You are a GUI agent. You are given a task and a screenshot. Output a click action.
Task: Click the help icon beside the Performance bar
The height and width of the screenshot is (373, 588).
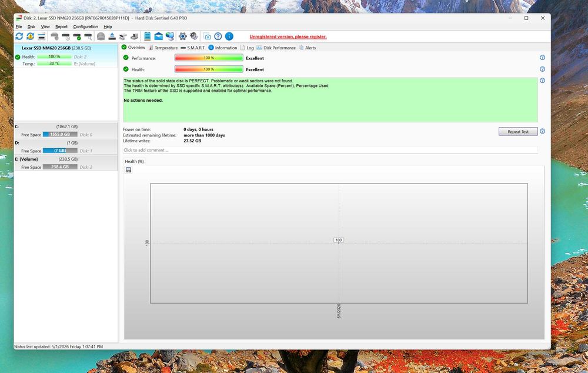tap(542, 58)
